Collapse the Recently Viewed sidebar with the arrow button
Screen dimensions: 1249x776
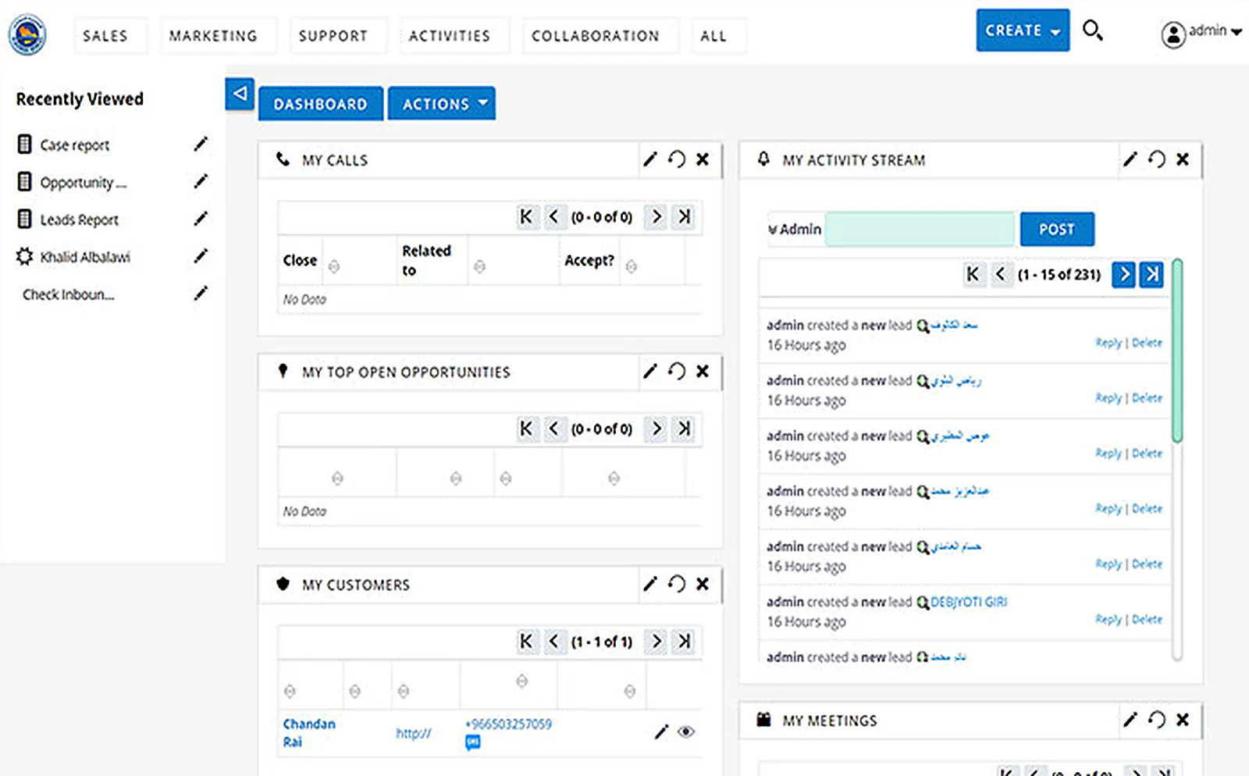click(240, 94)
